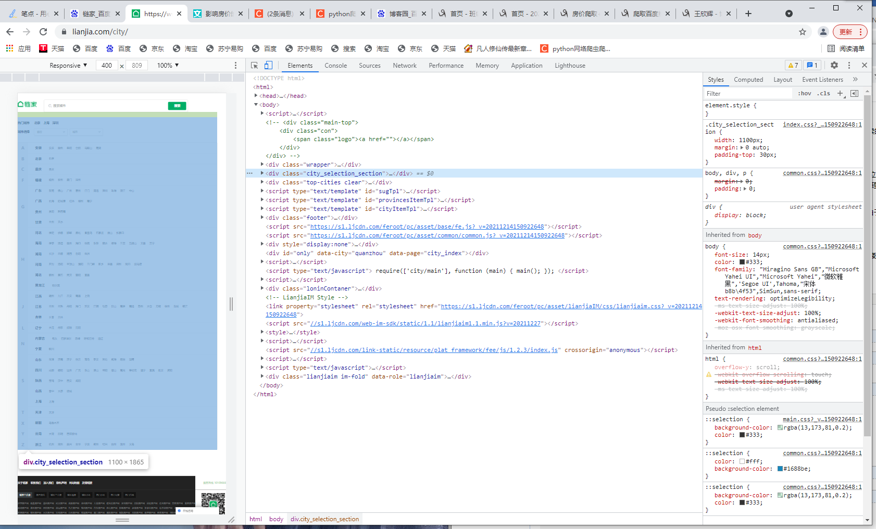Toggle the :hov element state panel
876x529 pixels.
(805, 93)
